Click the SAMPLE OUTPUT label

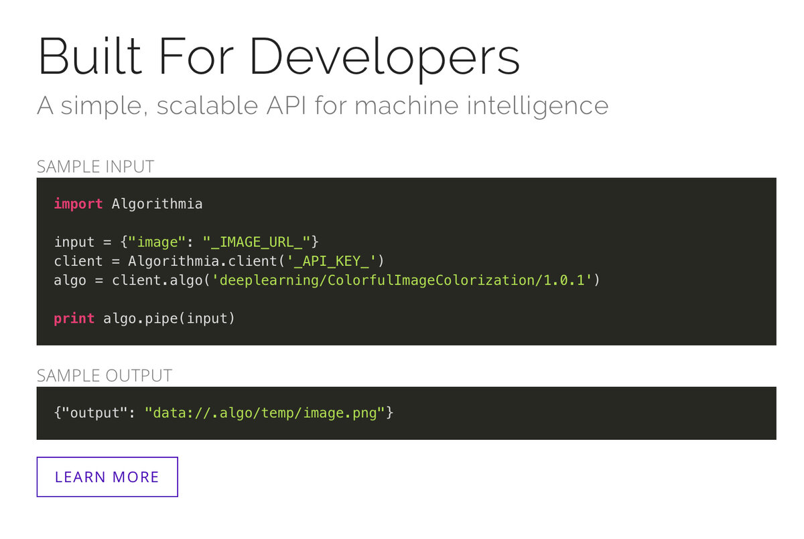pyautogui.click(x=105, y=376)
